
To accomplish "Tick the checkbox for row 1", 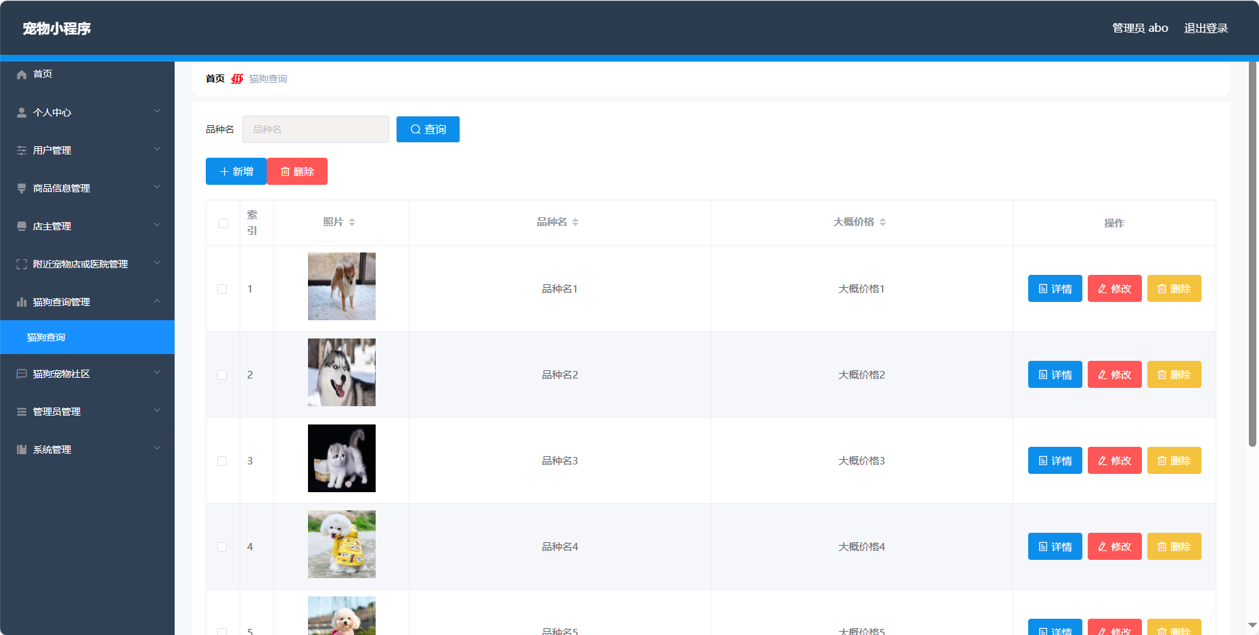I will [222, 289].
